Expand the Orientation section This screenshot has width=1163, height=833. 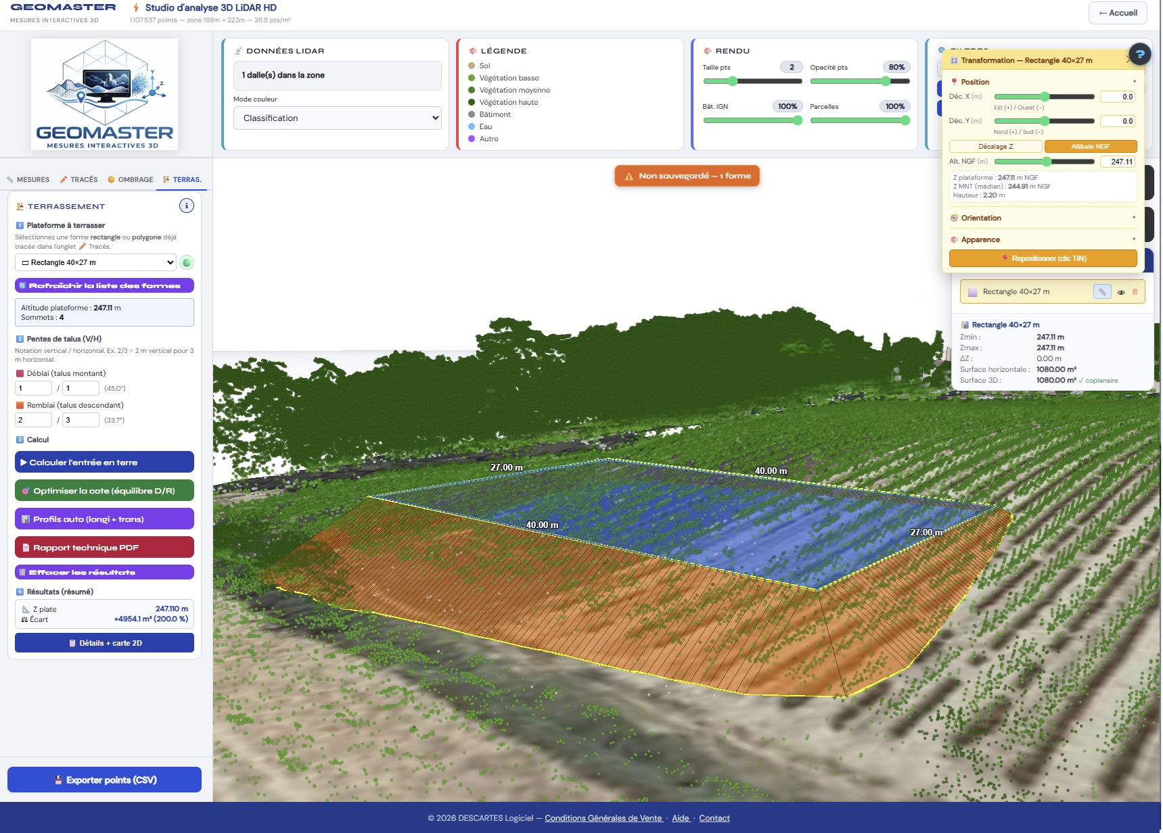1043,218
